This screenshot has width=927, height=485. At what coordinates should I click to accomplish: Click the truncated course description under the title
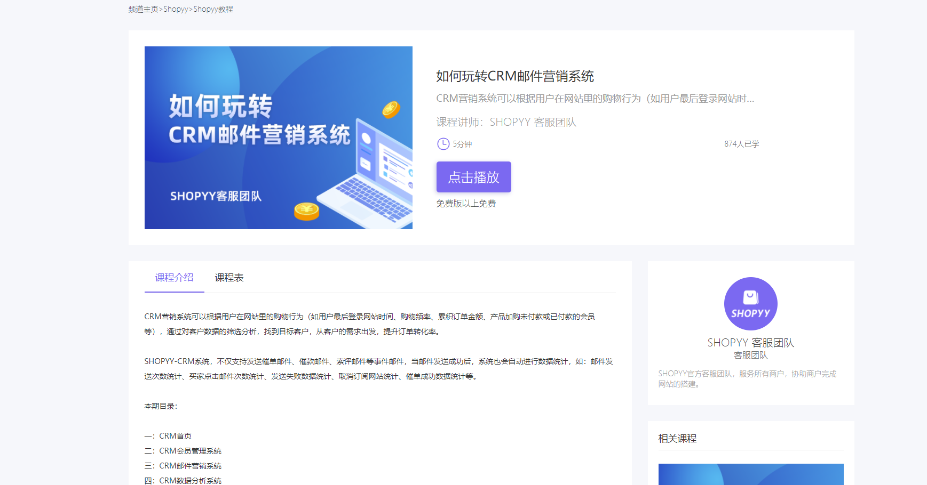pos(595,99)
